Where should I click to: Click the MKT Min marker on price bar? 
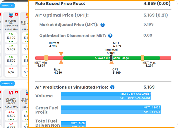pyautogui.click(x=46, y=58)
